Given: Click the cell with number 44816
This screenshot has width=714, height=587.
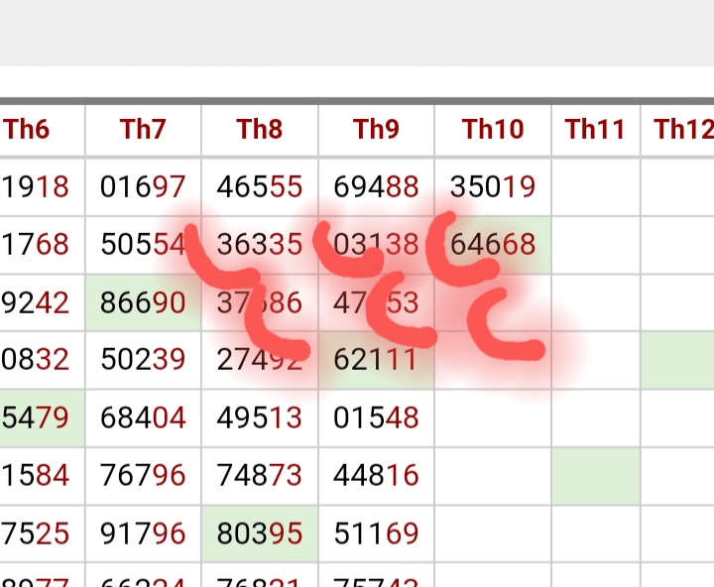Looking at the screenshot, I should tap(376, 476).
